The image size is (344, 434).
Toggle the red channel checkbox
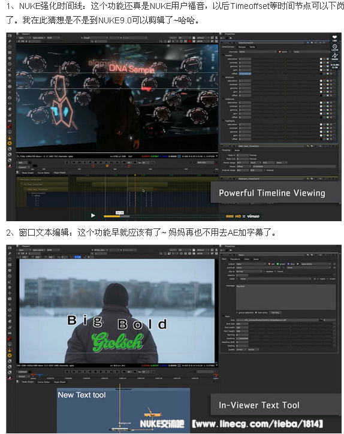click(x=269, y=264)
